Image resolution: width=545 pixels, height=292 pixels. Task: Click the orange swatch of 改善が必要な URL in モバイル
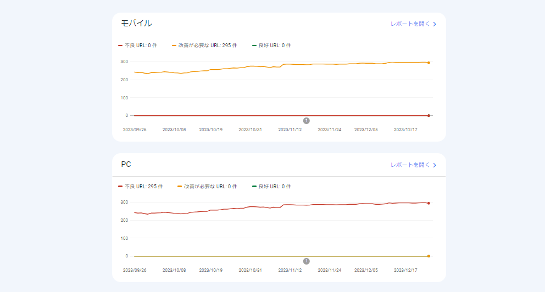(174, 46)
